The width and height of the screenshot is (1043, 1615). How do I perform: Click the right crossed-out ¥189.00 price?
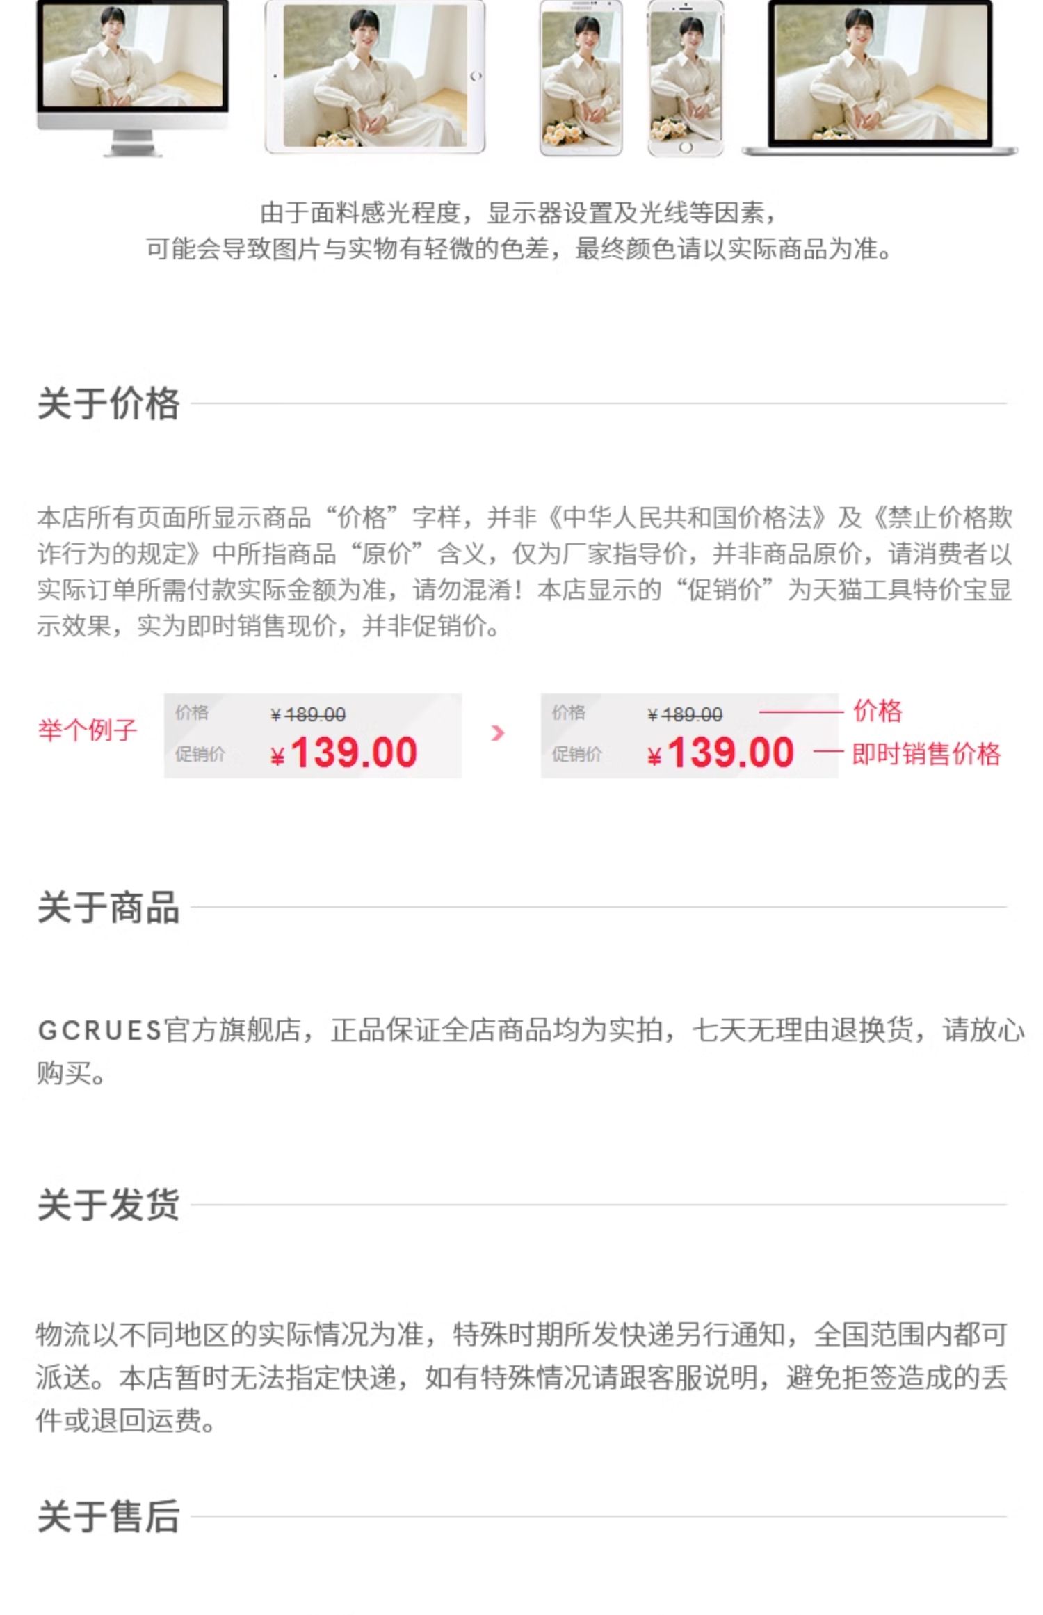[x=685, y=714]
